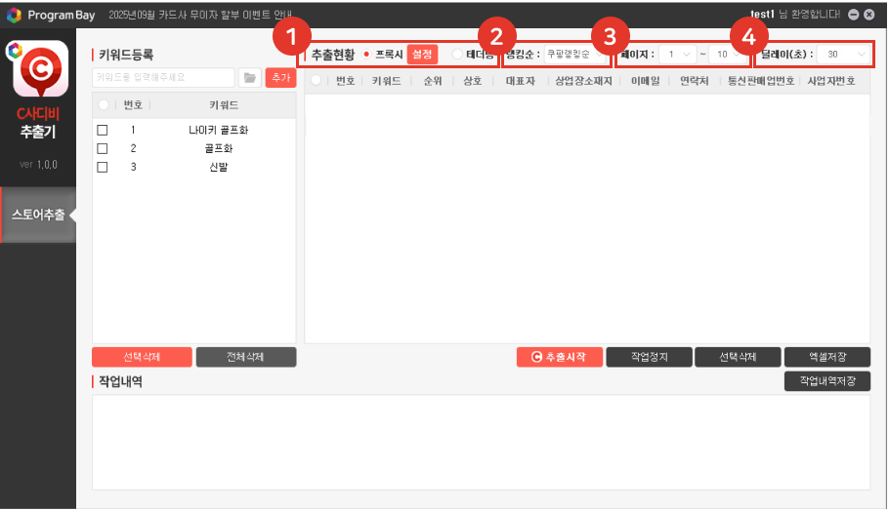This screenshot has height=510, width=889.
Task: Click the 엑셀저장 button
Action: click(826, 357)
